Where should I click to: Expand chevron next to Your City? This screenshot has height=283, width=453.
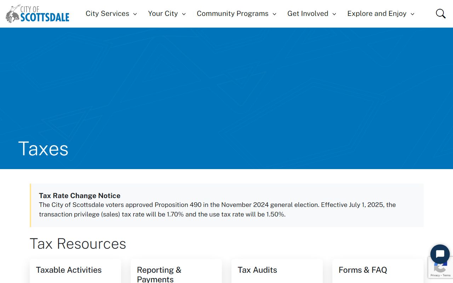point(184,14)
